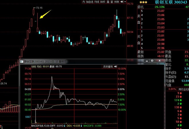The image size is (189, 129).
Task: Toggle 除权 ex-rights adjustment
Action: pyautogui.click(x=103, y=2)
